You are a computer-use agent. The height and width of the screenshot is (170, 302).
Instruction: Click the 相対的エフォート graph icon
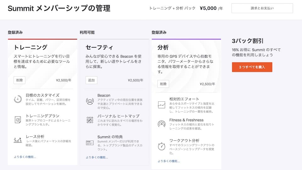pos(162,105)
